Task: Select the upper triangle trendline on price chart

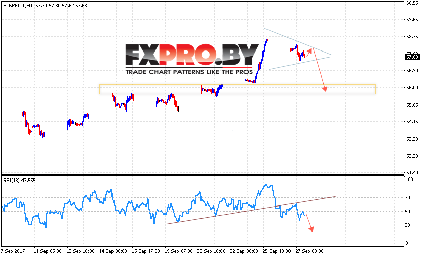Action: (x=298, y=41)
